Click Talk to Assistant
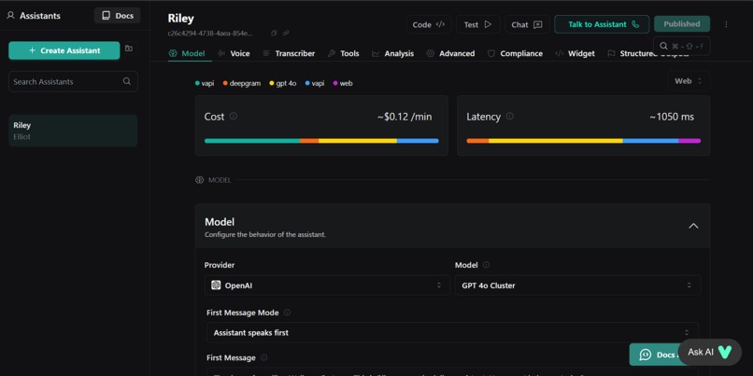Screen dimensions: 753x376 coord(602,24)
